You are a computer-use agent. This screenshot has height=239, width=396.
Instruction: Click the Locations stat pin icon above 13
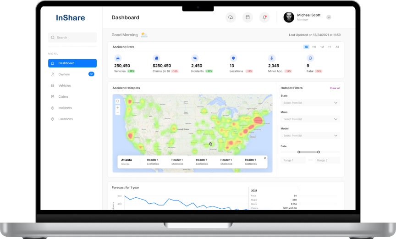click(233, 58)
